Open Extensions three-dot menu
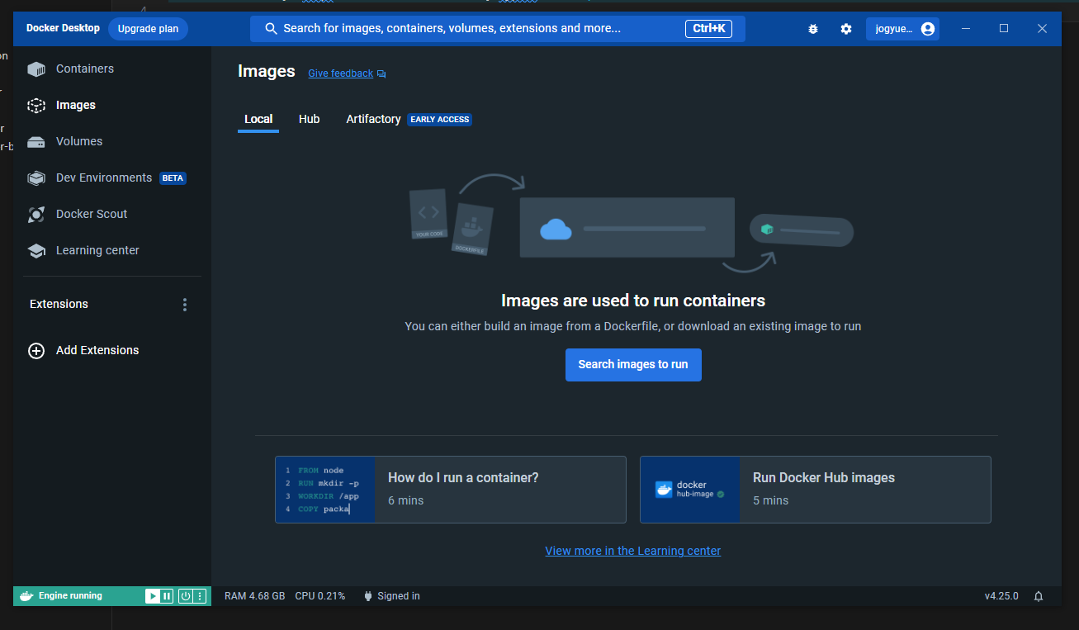This screenshot has height=630, width=1079. click(185, 305)
